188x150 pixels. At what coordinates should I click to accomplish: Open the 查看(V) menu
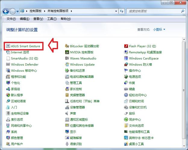(x=38, y=19)
